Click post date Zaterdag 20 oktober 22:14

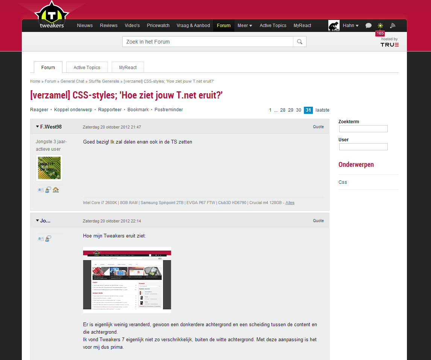pyautogui.click(x=112, y=221)
